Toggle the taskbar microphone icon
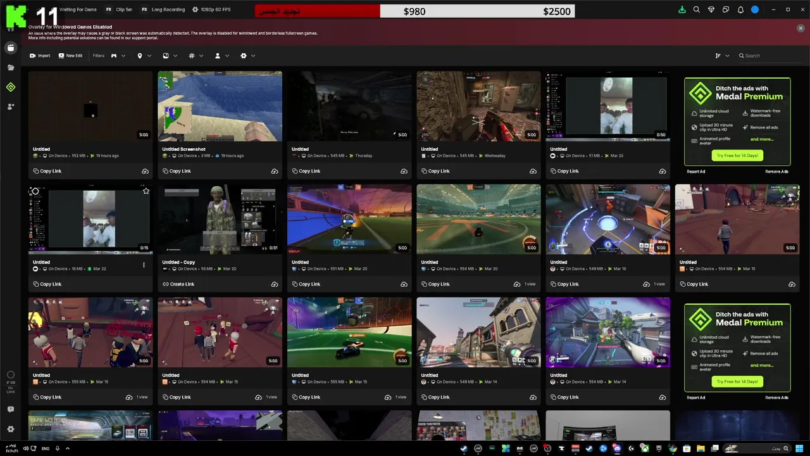The width and height of the screenshot is (810, 456). pyautogui.click(x=58, y=448)
